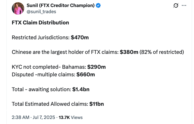Image resolution: width=194 pixels, height=124 pixels.
Task: Click the blue verified badge
Action: pyautogui.click(x=99, y=6)
